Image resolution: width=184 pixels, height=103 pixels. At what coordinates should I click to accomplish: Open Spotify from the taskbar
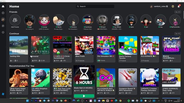coord(129,101)
